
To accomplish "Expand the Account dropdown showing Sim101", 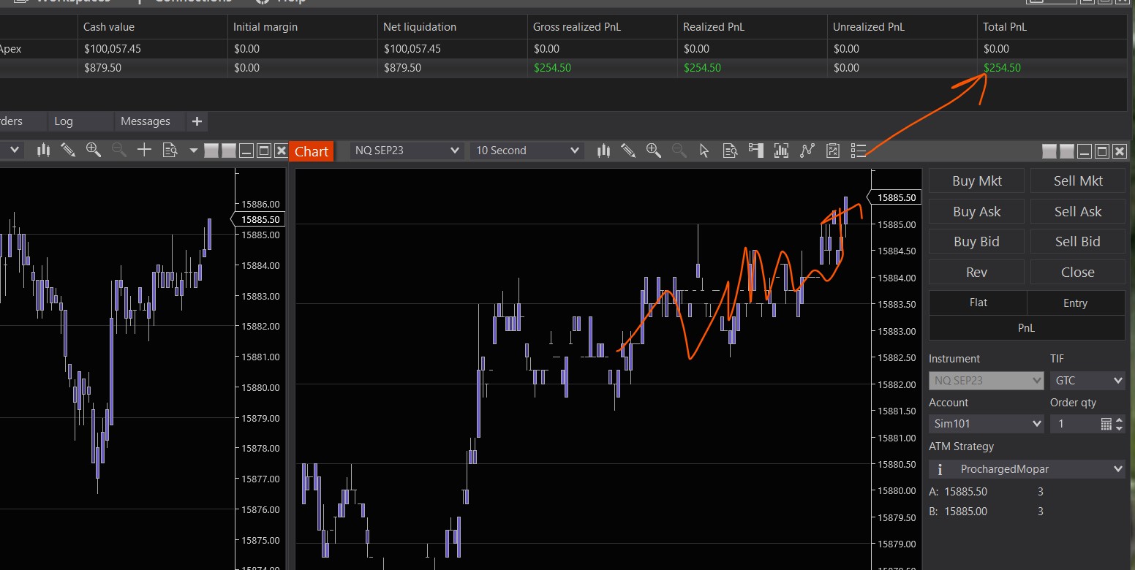I will tap(985, 424).
